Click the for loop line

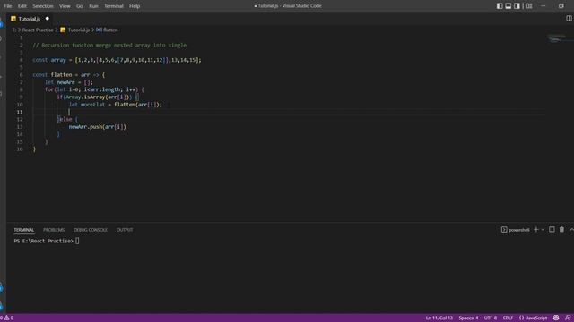pos(94,89)
